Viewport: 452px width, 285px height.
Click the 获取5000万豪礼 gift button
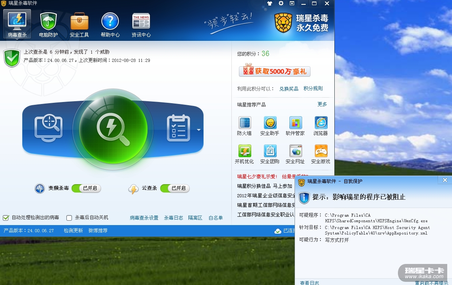274,71
